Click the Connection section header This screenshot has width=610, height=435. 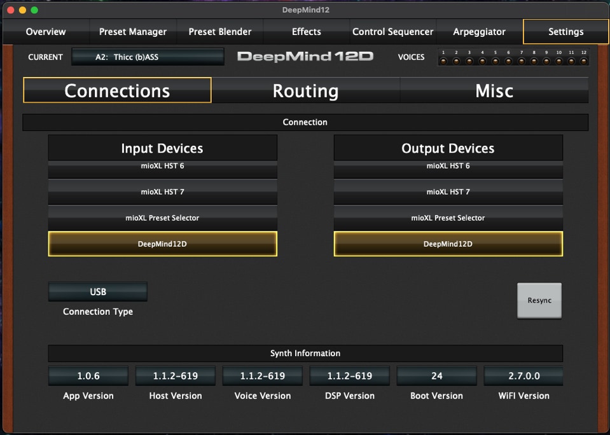pos(305,122)
